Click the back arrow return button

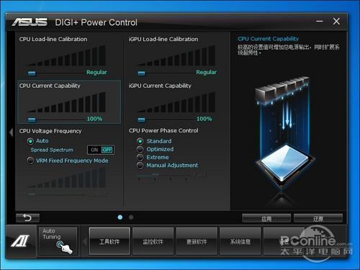click(27, 218)
